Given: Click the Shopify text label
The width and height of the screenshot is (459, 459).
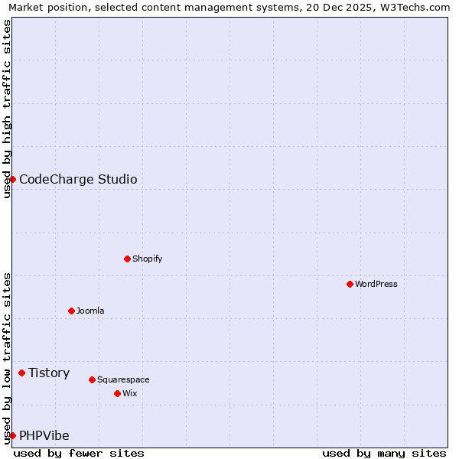Looking at the screenshot, I should click(147, 259).
